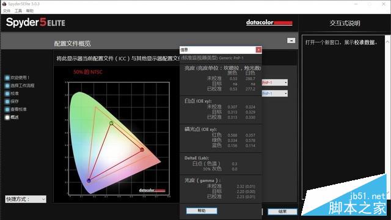Go to the 概述 step indicator
This screenshot has width=391, height=220.
[7, 117]
